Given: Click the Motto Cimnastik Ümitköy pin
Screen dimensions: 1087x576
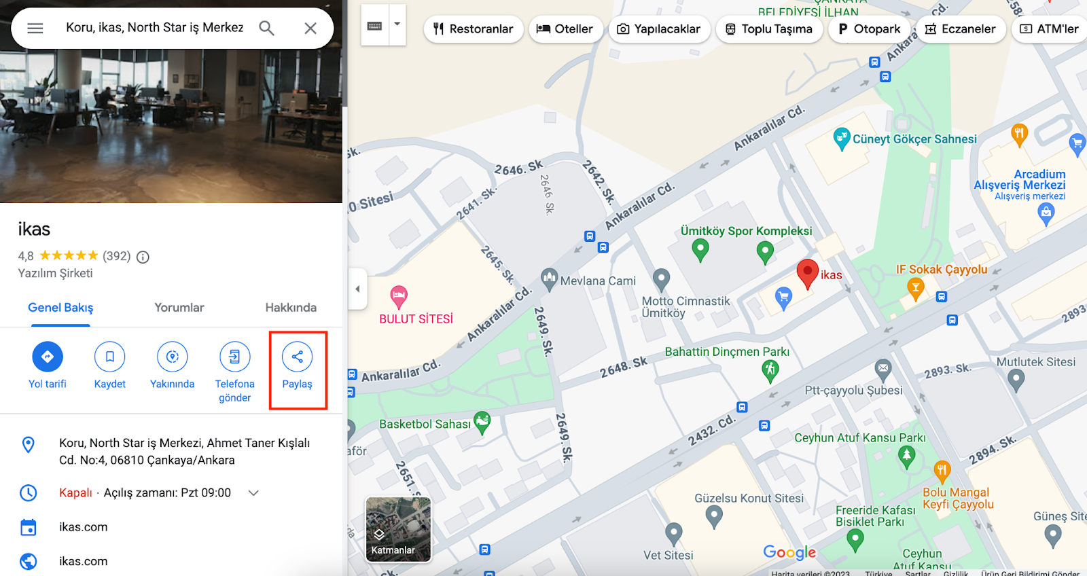Looking at the screenshot, I should point(661,279).
